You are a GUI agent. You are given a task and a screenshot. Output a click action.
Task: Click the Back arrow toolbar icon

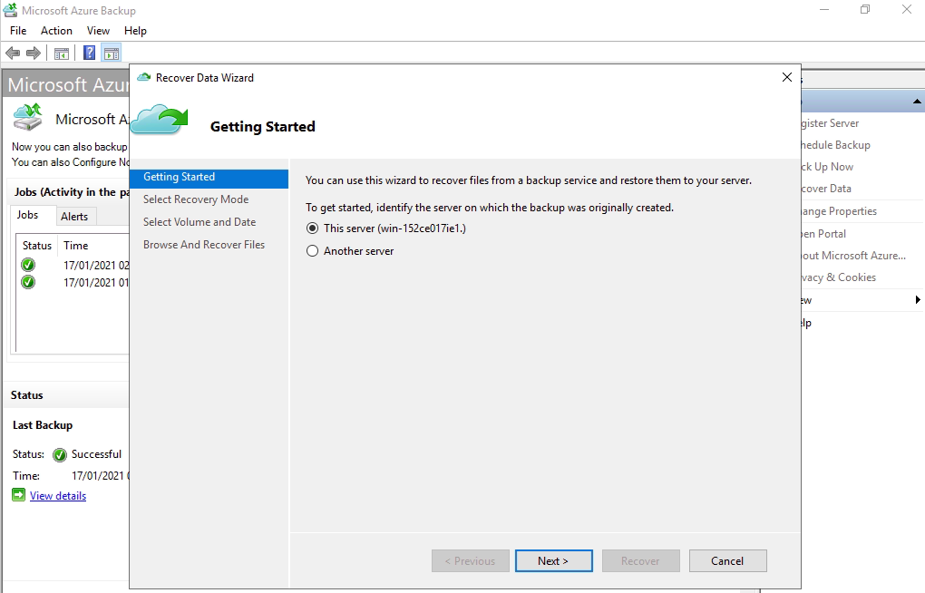point(13,53)
